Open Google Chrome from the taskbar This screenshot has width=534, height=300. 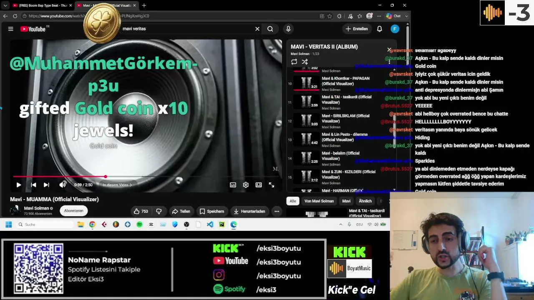pyautogui.click(x=92, y=225)
